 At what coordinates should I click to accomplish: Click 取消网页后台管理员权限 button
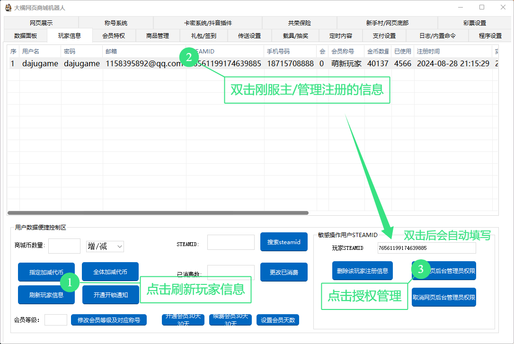443,298
